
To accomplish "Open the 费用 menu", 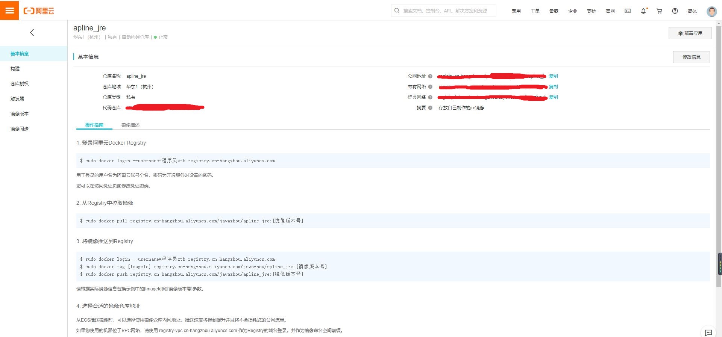I will click(516, 11).
